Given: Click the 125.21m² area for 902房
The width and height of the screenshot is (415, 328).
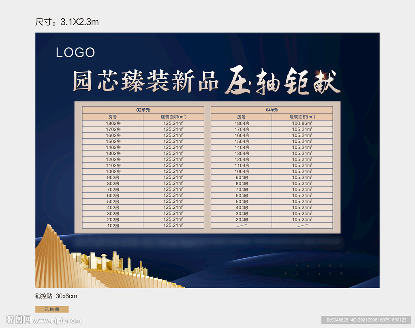Looking at the screenshot, I should click(x=173, y=177).
